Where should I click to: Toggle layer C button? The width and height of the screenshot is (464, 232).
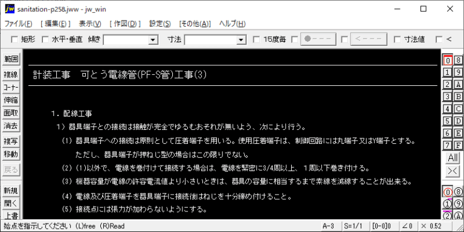(458, 109)
